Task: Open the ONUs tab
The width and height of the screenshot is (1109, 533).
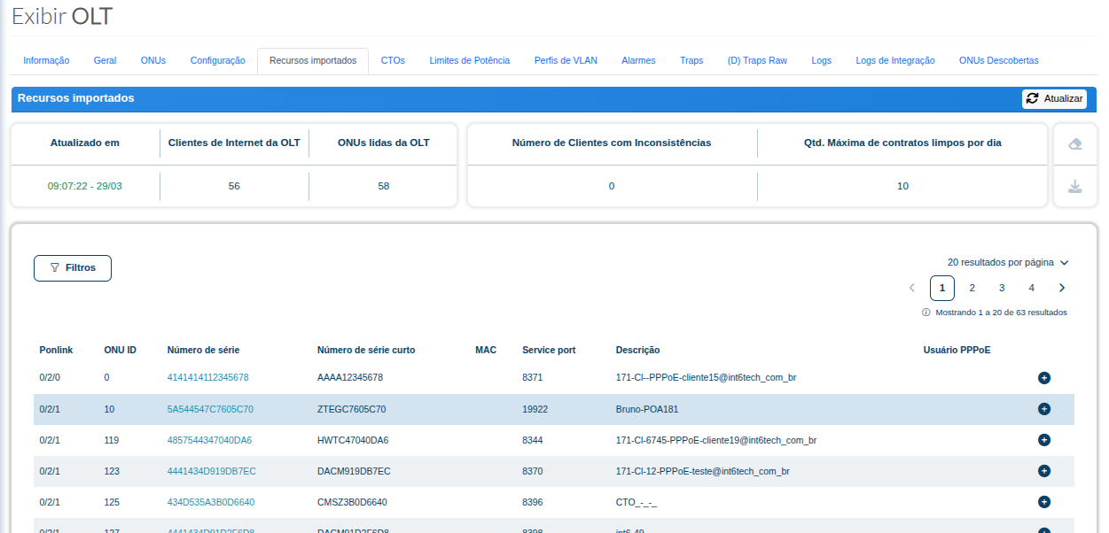Action: click(153, 61)
